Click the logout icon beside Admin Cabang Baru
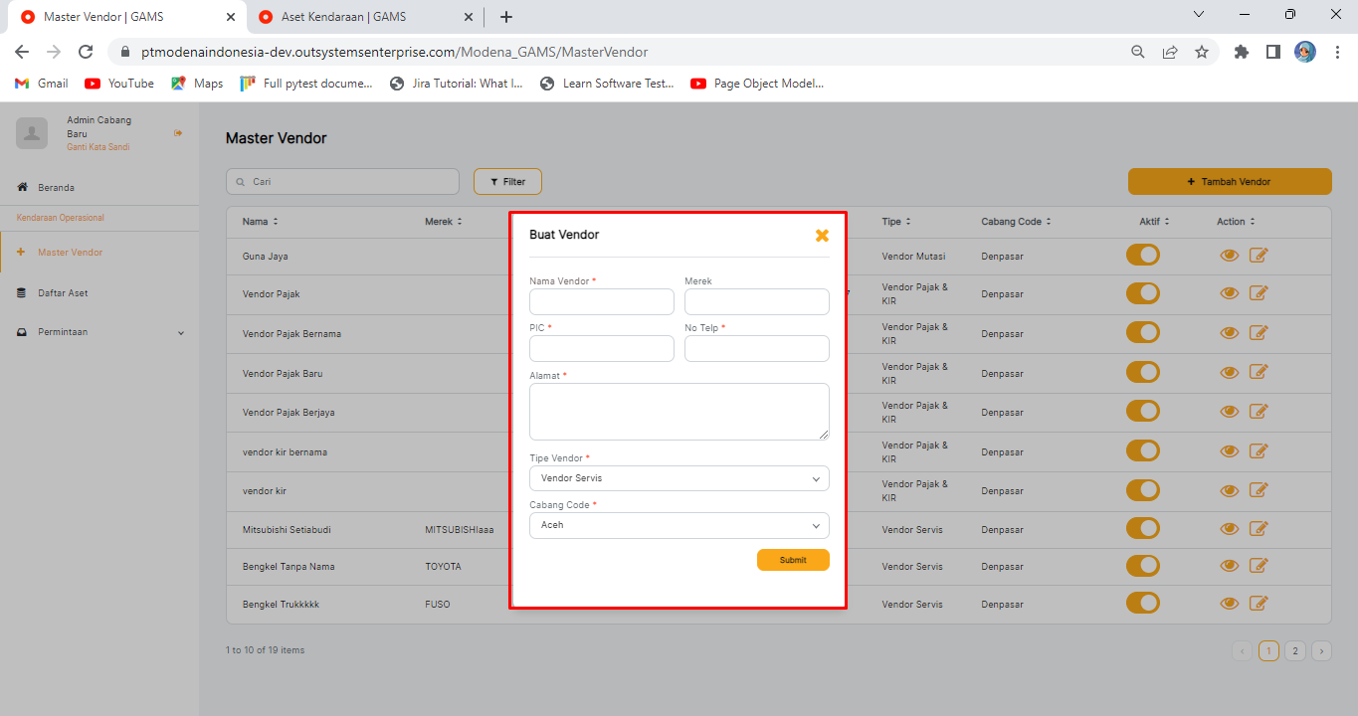1358x716 pixels. 178,133
